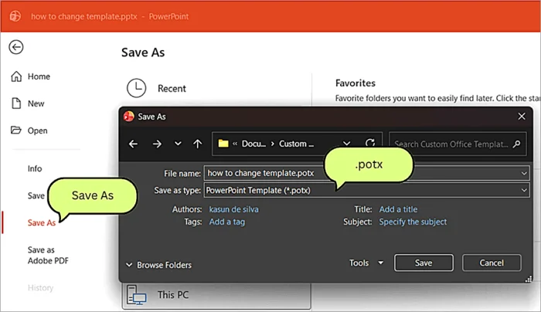Viewport: 541px width, 312px height.
Task: Select the This PC location
Action: [x=216, y=295]
